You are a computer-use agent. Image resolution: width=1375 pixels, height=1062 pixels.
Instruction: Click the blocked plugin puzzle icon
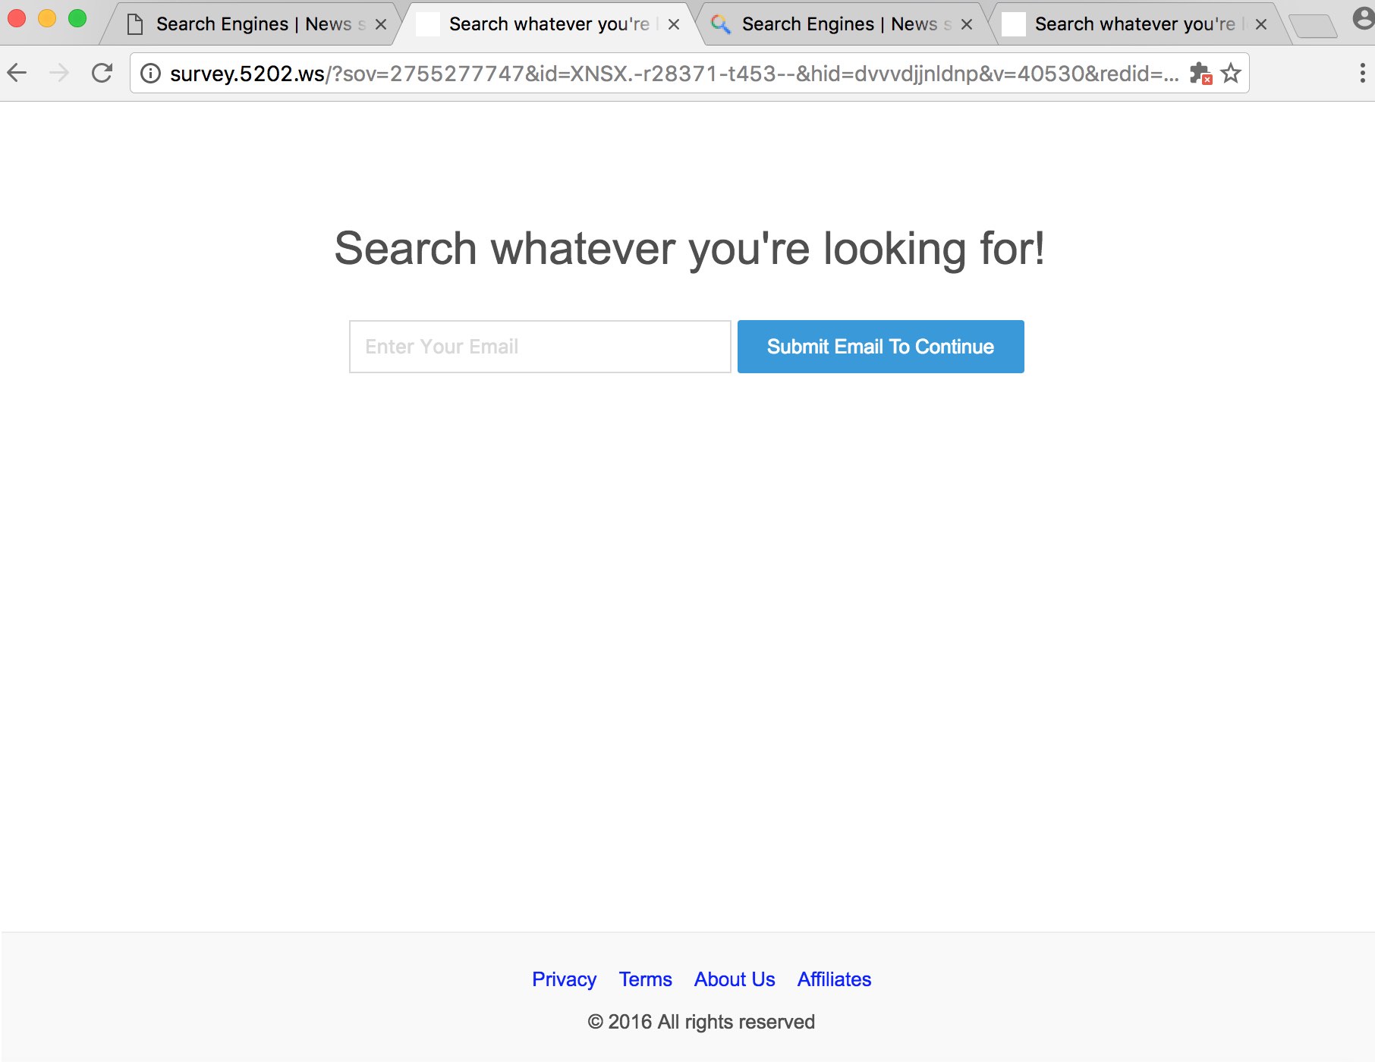tap(1200, 73)
